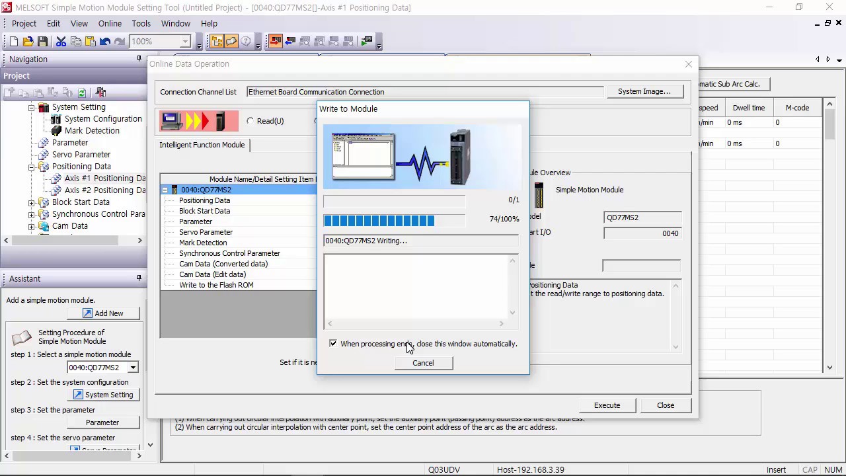
Task: Select Axis #2 Positioning Data tree item
Action: (x=105, y=190)
